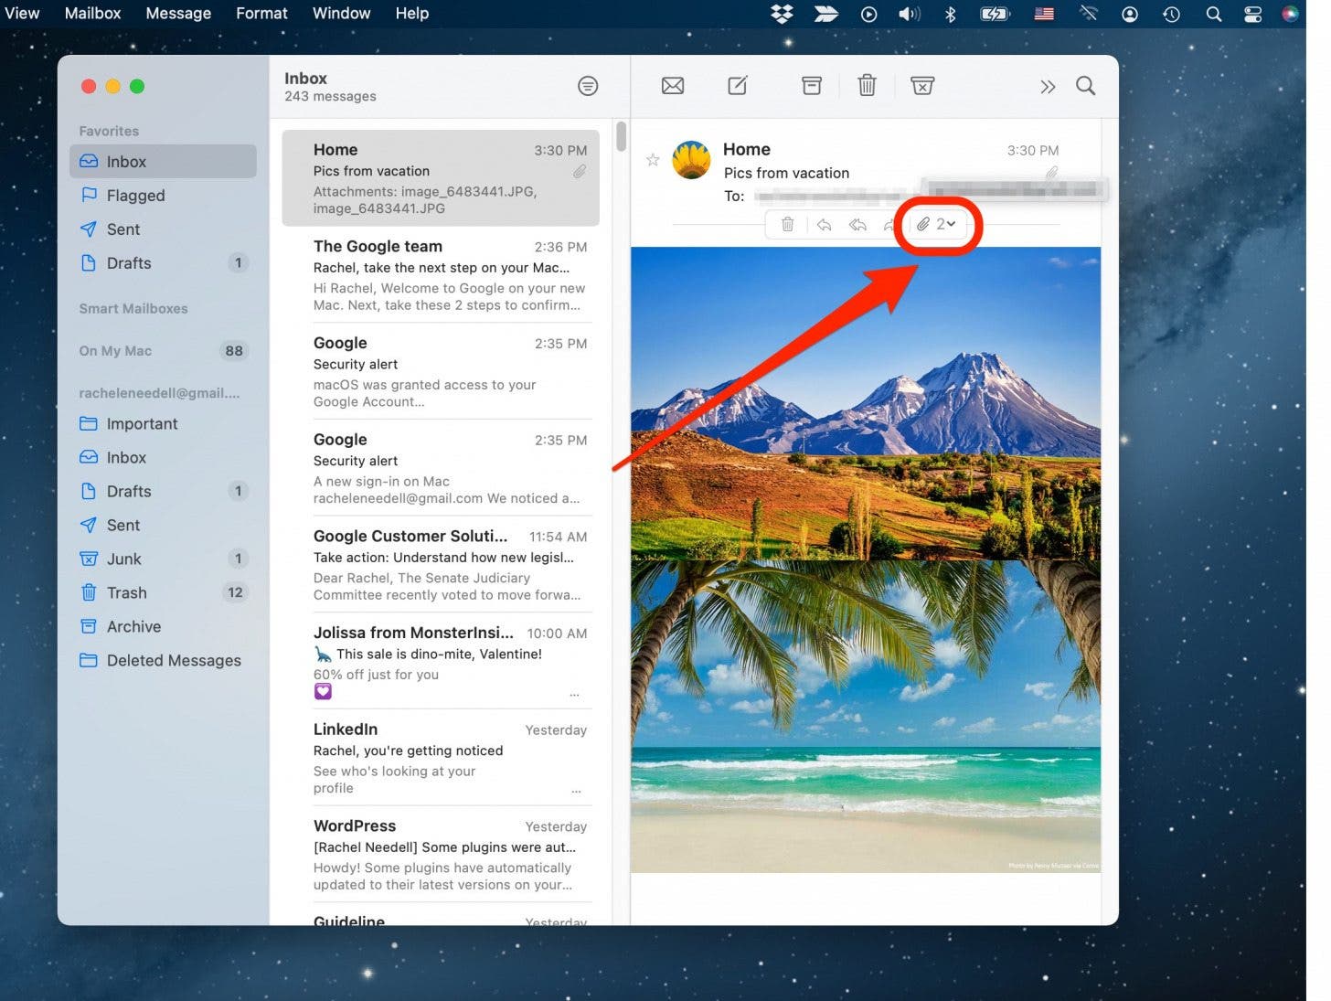Select the Flagged mailbox in Favorites
This screenshot has width=1331, height=1001.
click(x=135, y=196)
